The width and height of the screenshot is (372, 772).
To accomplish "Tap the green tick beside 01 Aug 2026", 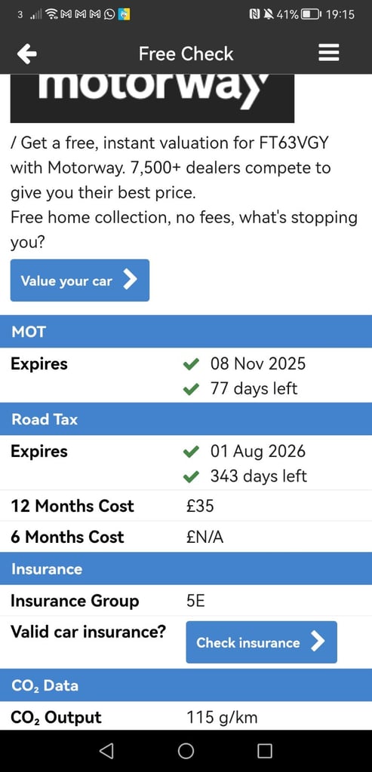I will [190, 452].
